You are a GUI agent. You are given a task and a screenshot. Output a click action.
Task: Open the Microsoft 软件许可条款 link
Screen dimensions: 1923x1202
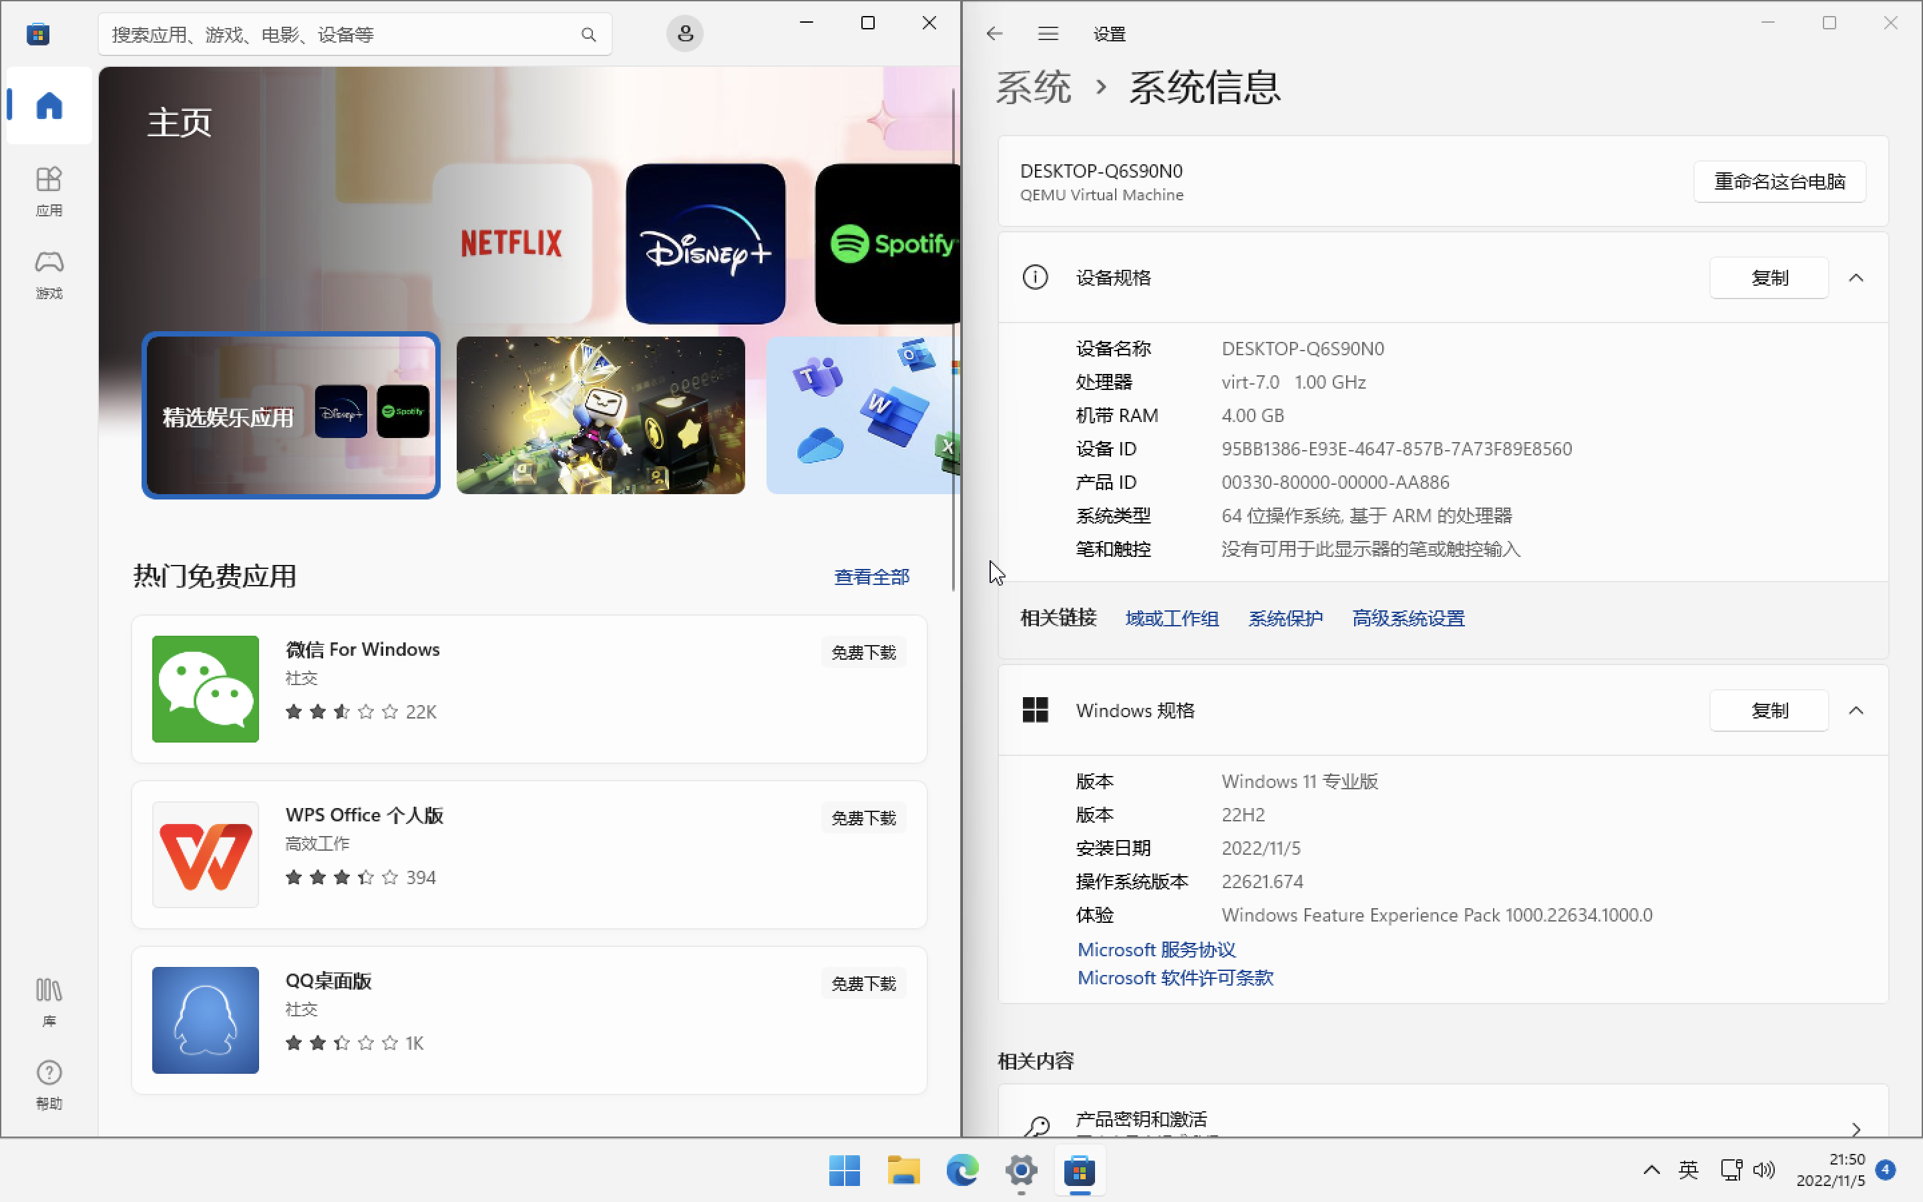click(1175, 978)
